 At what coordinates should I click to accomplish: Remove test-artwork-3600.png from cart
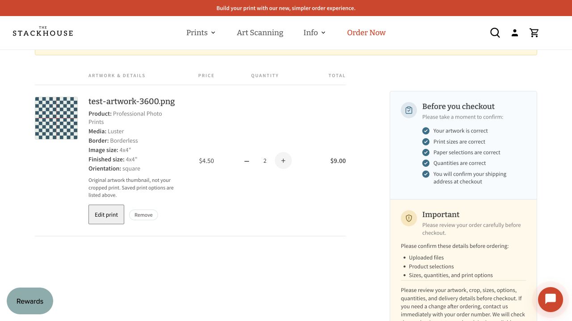tap(143, 215)
